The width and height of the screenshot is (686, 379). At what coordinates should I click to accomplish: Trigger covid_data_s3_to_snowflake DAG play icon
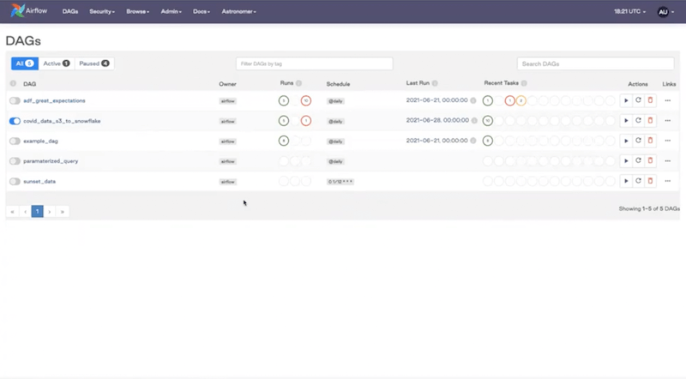(x=626, y=121)
